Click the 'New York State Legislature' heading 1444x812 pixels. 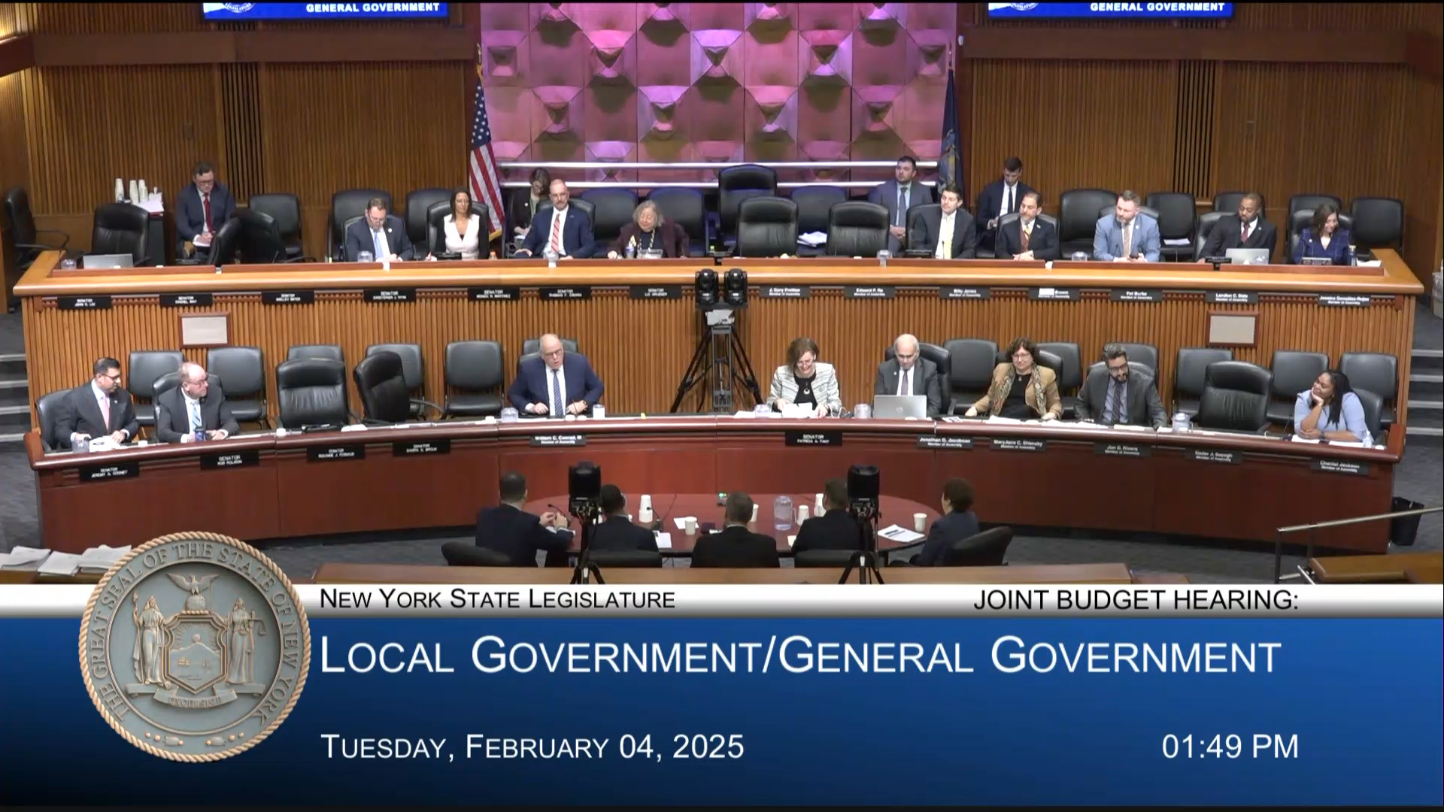point(497,599)
